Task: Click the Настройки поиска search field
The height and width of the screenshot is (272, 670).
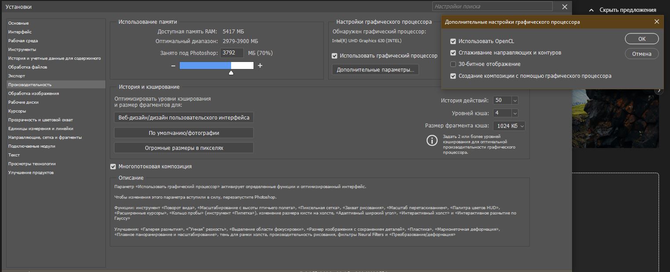Action: tap(492, 7)
